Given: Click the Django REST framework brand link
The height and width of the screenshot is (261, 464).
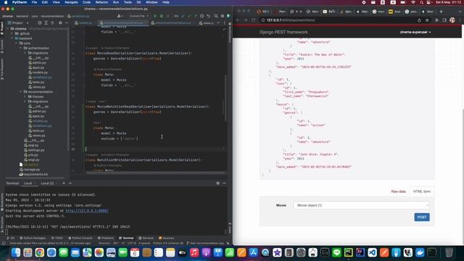Looking at the screenshot, I should pos(283,32).
